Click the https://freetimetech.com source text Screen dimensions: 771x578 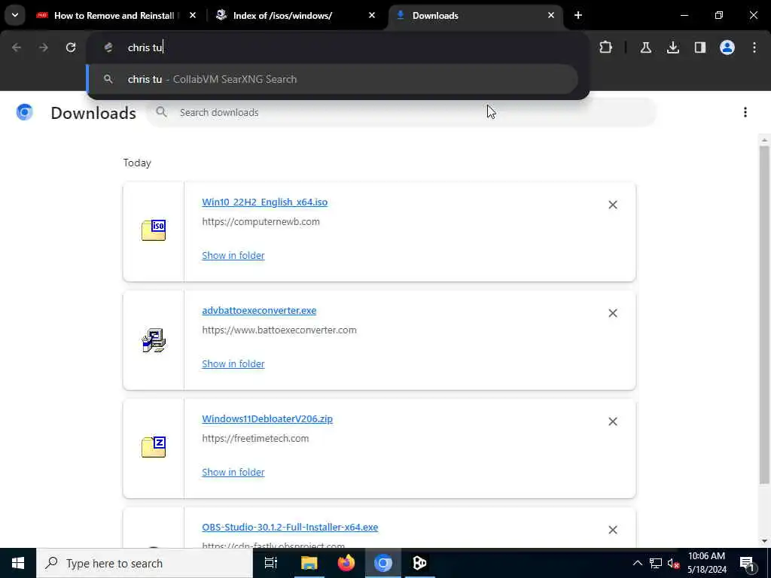(255, 439)
